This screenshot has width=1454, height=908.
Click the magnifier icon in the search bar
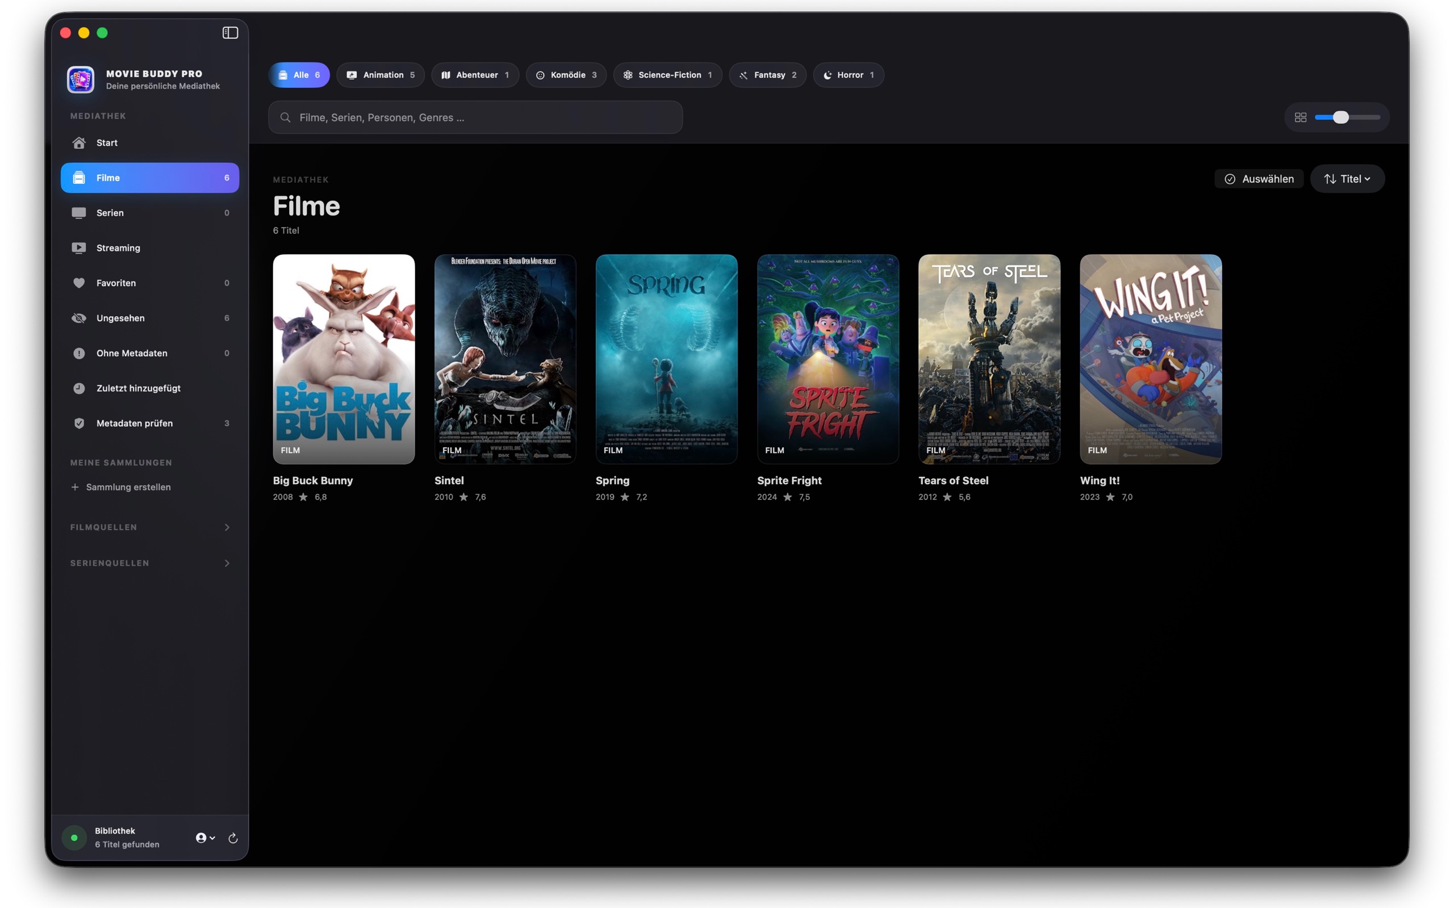point(286,117)
